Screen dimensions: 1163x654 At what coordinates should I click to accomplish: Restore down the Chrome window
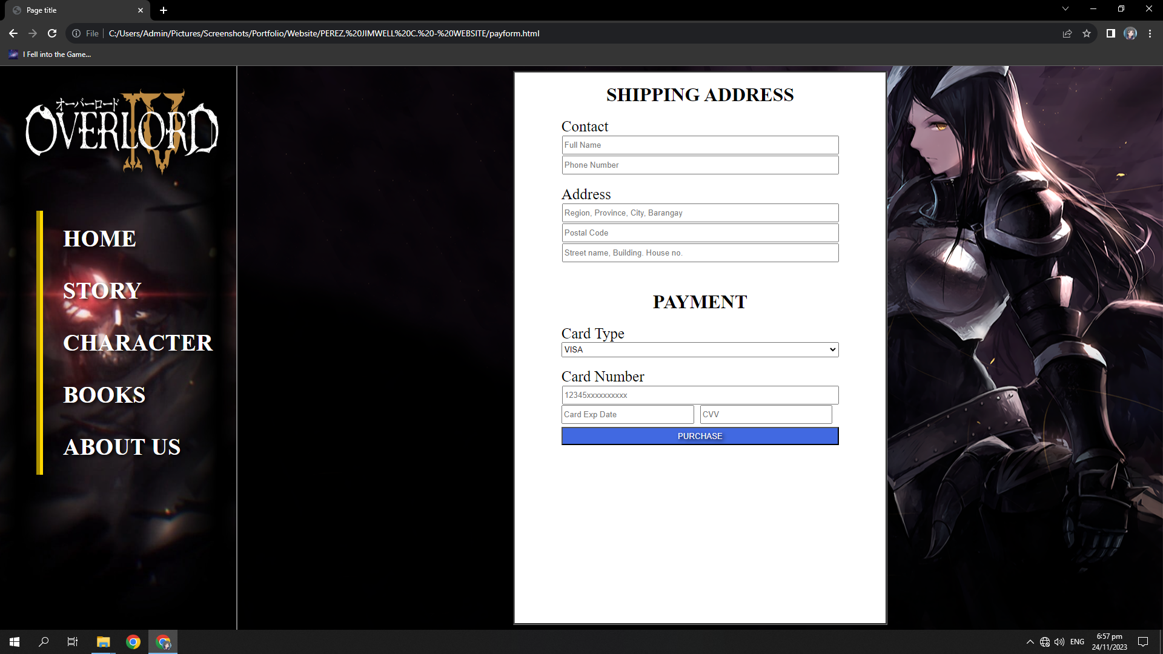[x=1121, y=8]
